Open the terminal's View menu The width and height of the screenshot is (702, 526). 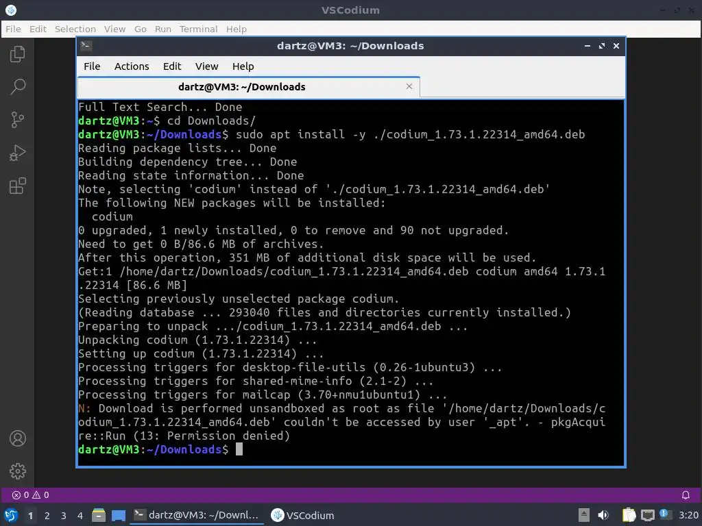pos(206,66)
